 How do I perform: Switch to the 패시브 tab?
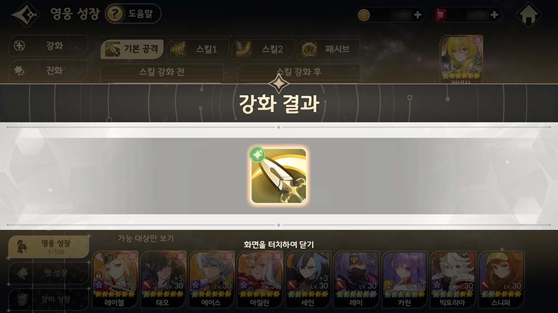coord(329,49)
